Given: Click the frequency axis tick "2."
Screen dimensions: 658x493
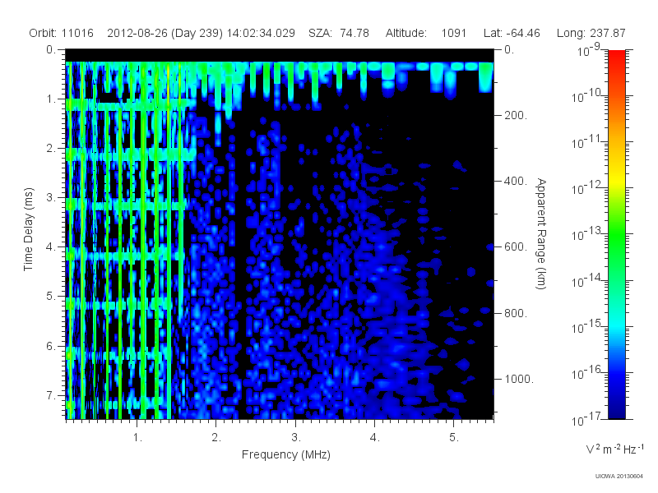Looking at the screenshot, I should (x=216, y=437).
